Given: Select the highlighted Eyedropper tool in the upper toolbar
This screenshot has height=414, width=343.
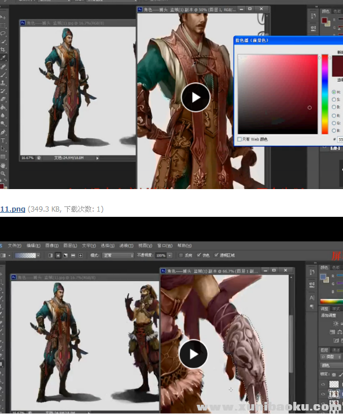Looking at the screenshot, I should 3,58.
